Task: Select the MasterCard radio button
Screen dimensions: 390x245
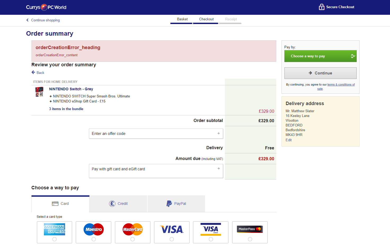Action: pos(133,239)
